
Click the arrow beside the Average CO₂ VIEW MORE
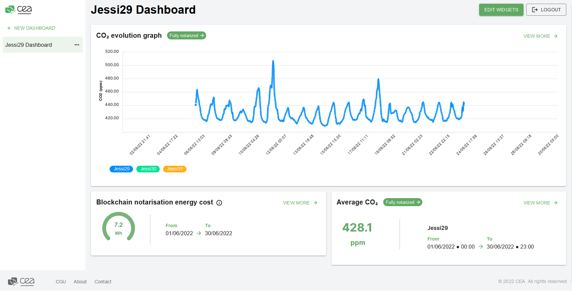(x=556, y=203)
